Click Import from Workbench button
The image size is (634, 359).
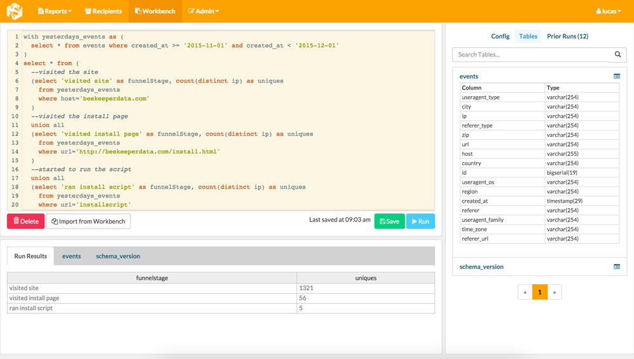88,222
